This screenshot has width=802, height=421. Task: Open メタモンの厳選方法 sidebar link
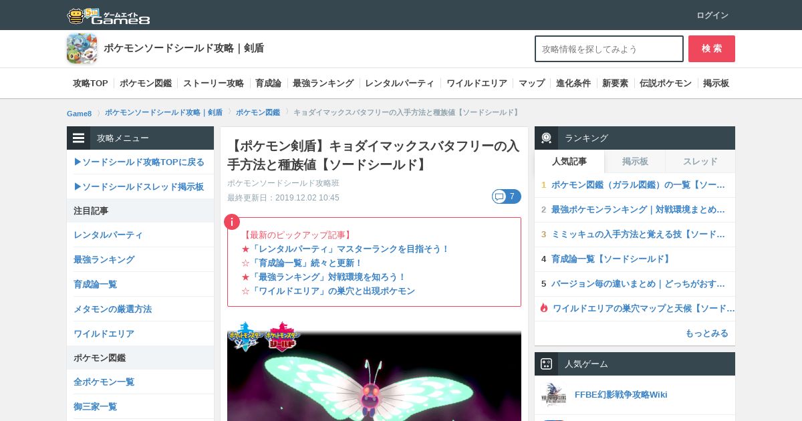[x=112, y=309]
